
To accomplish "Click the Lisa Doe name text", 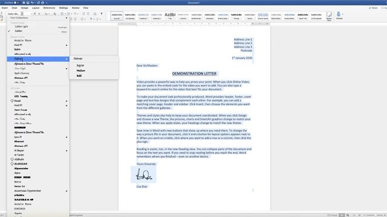I will click(x=141, y=187).
